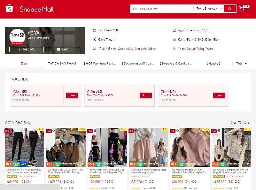The width and height of the screenshot is (256, 190).
Task: Click the Đánh Giá star icon
Action: [x=174, y=39]
